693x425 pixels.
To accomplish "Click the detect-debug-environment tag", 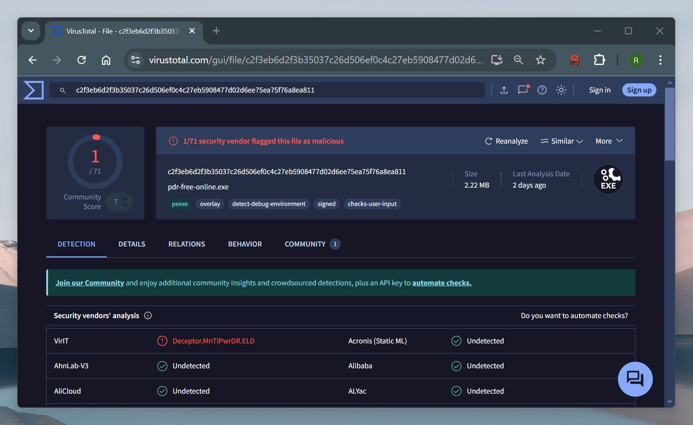I will pos(269,204).
